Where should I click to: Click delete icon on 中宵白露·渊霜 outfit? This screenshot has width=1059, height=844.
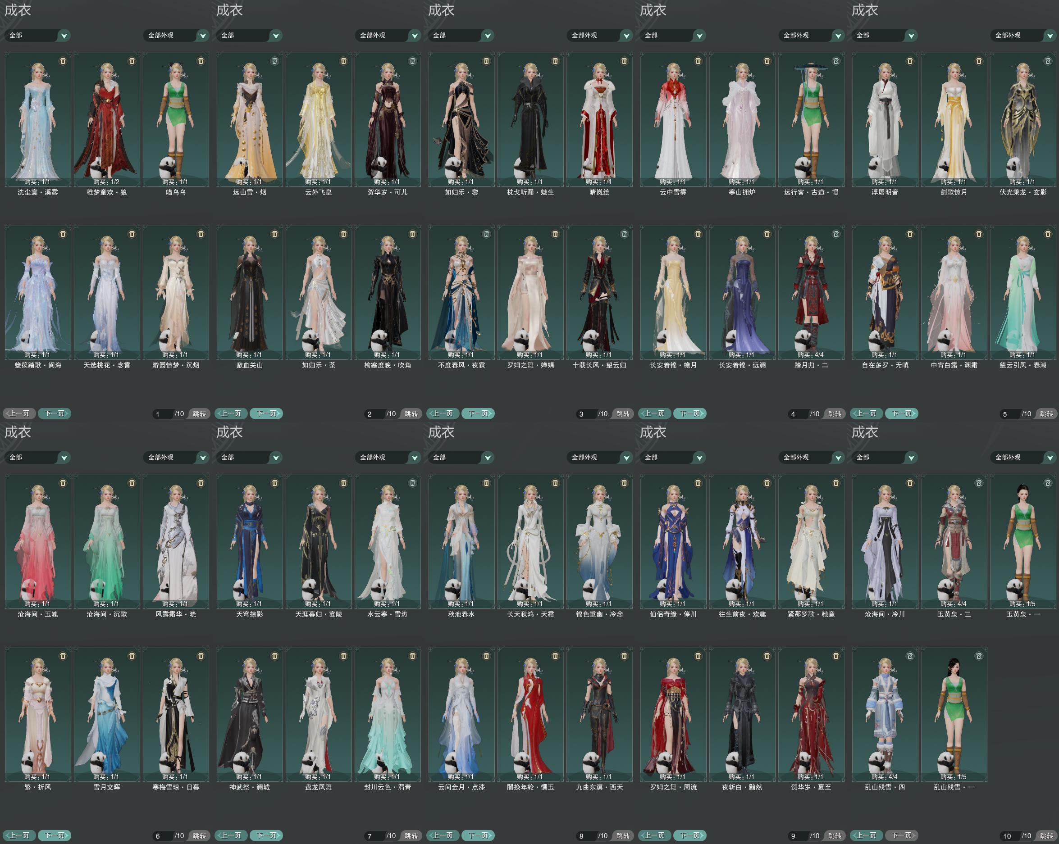tap(979, 234)
